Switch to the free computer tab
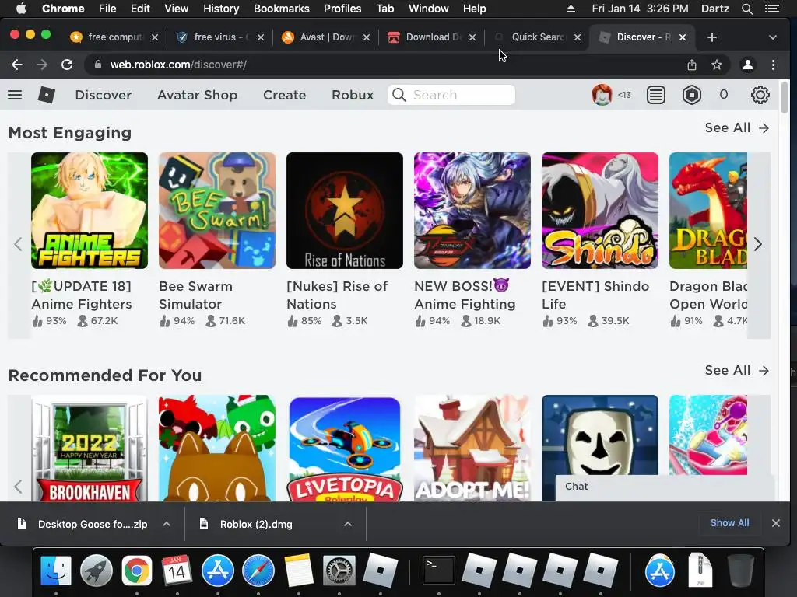 click(x=114, y=37)
